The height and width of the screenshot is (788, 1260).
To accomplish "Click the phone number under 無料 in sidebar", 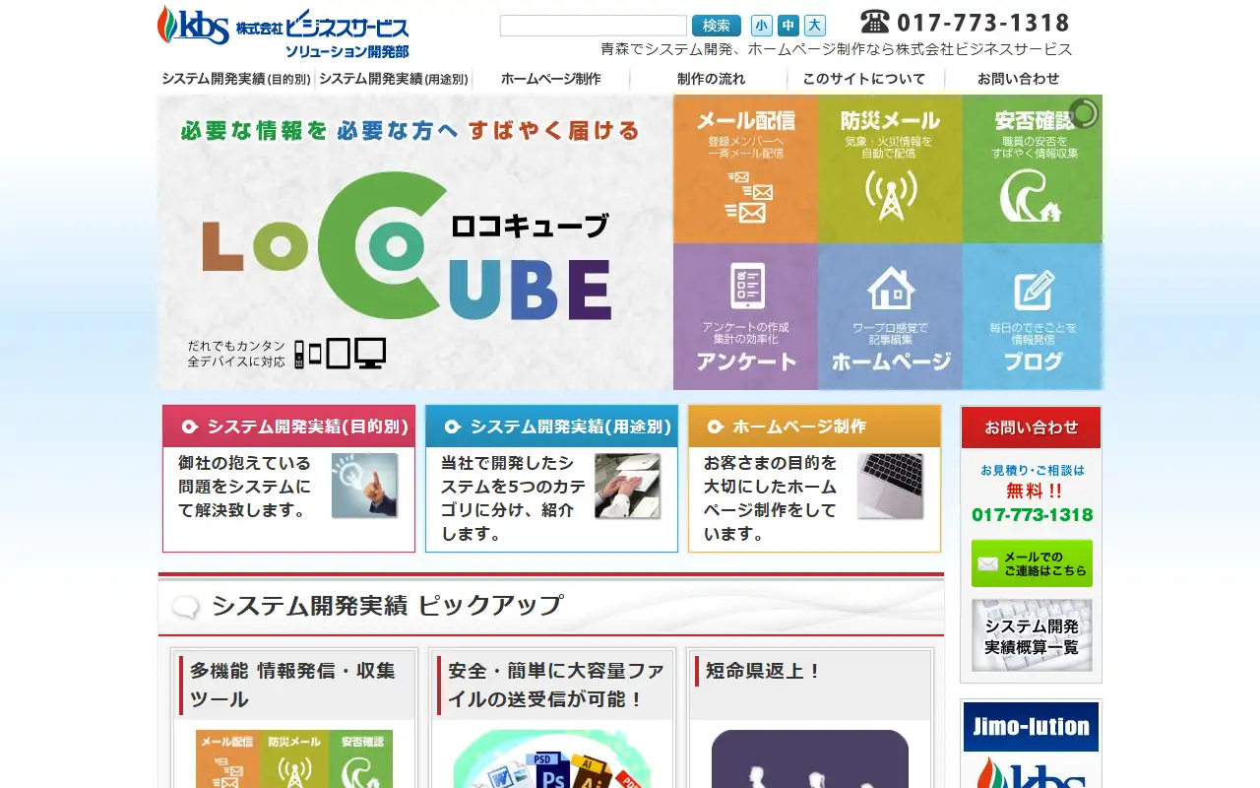I will tap(1032, 514).
